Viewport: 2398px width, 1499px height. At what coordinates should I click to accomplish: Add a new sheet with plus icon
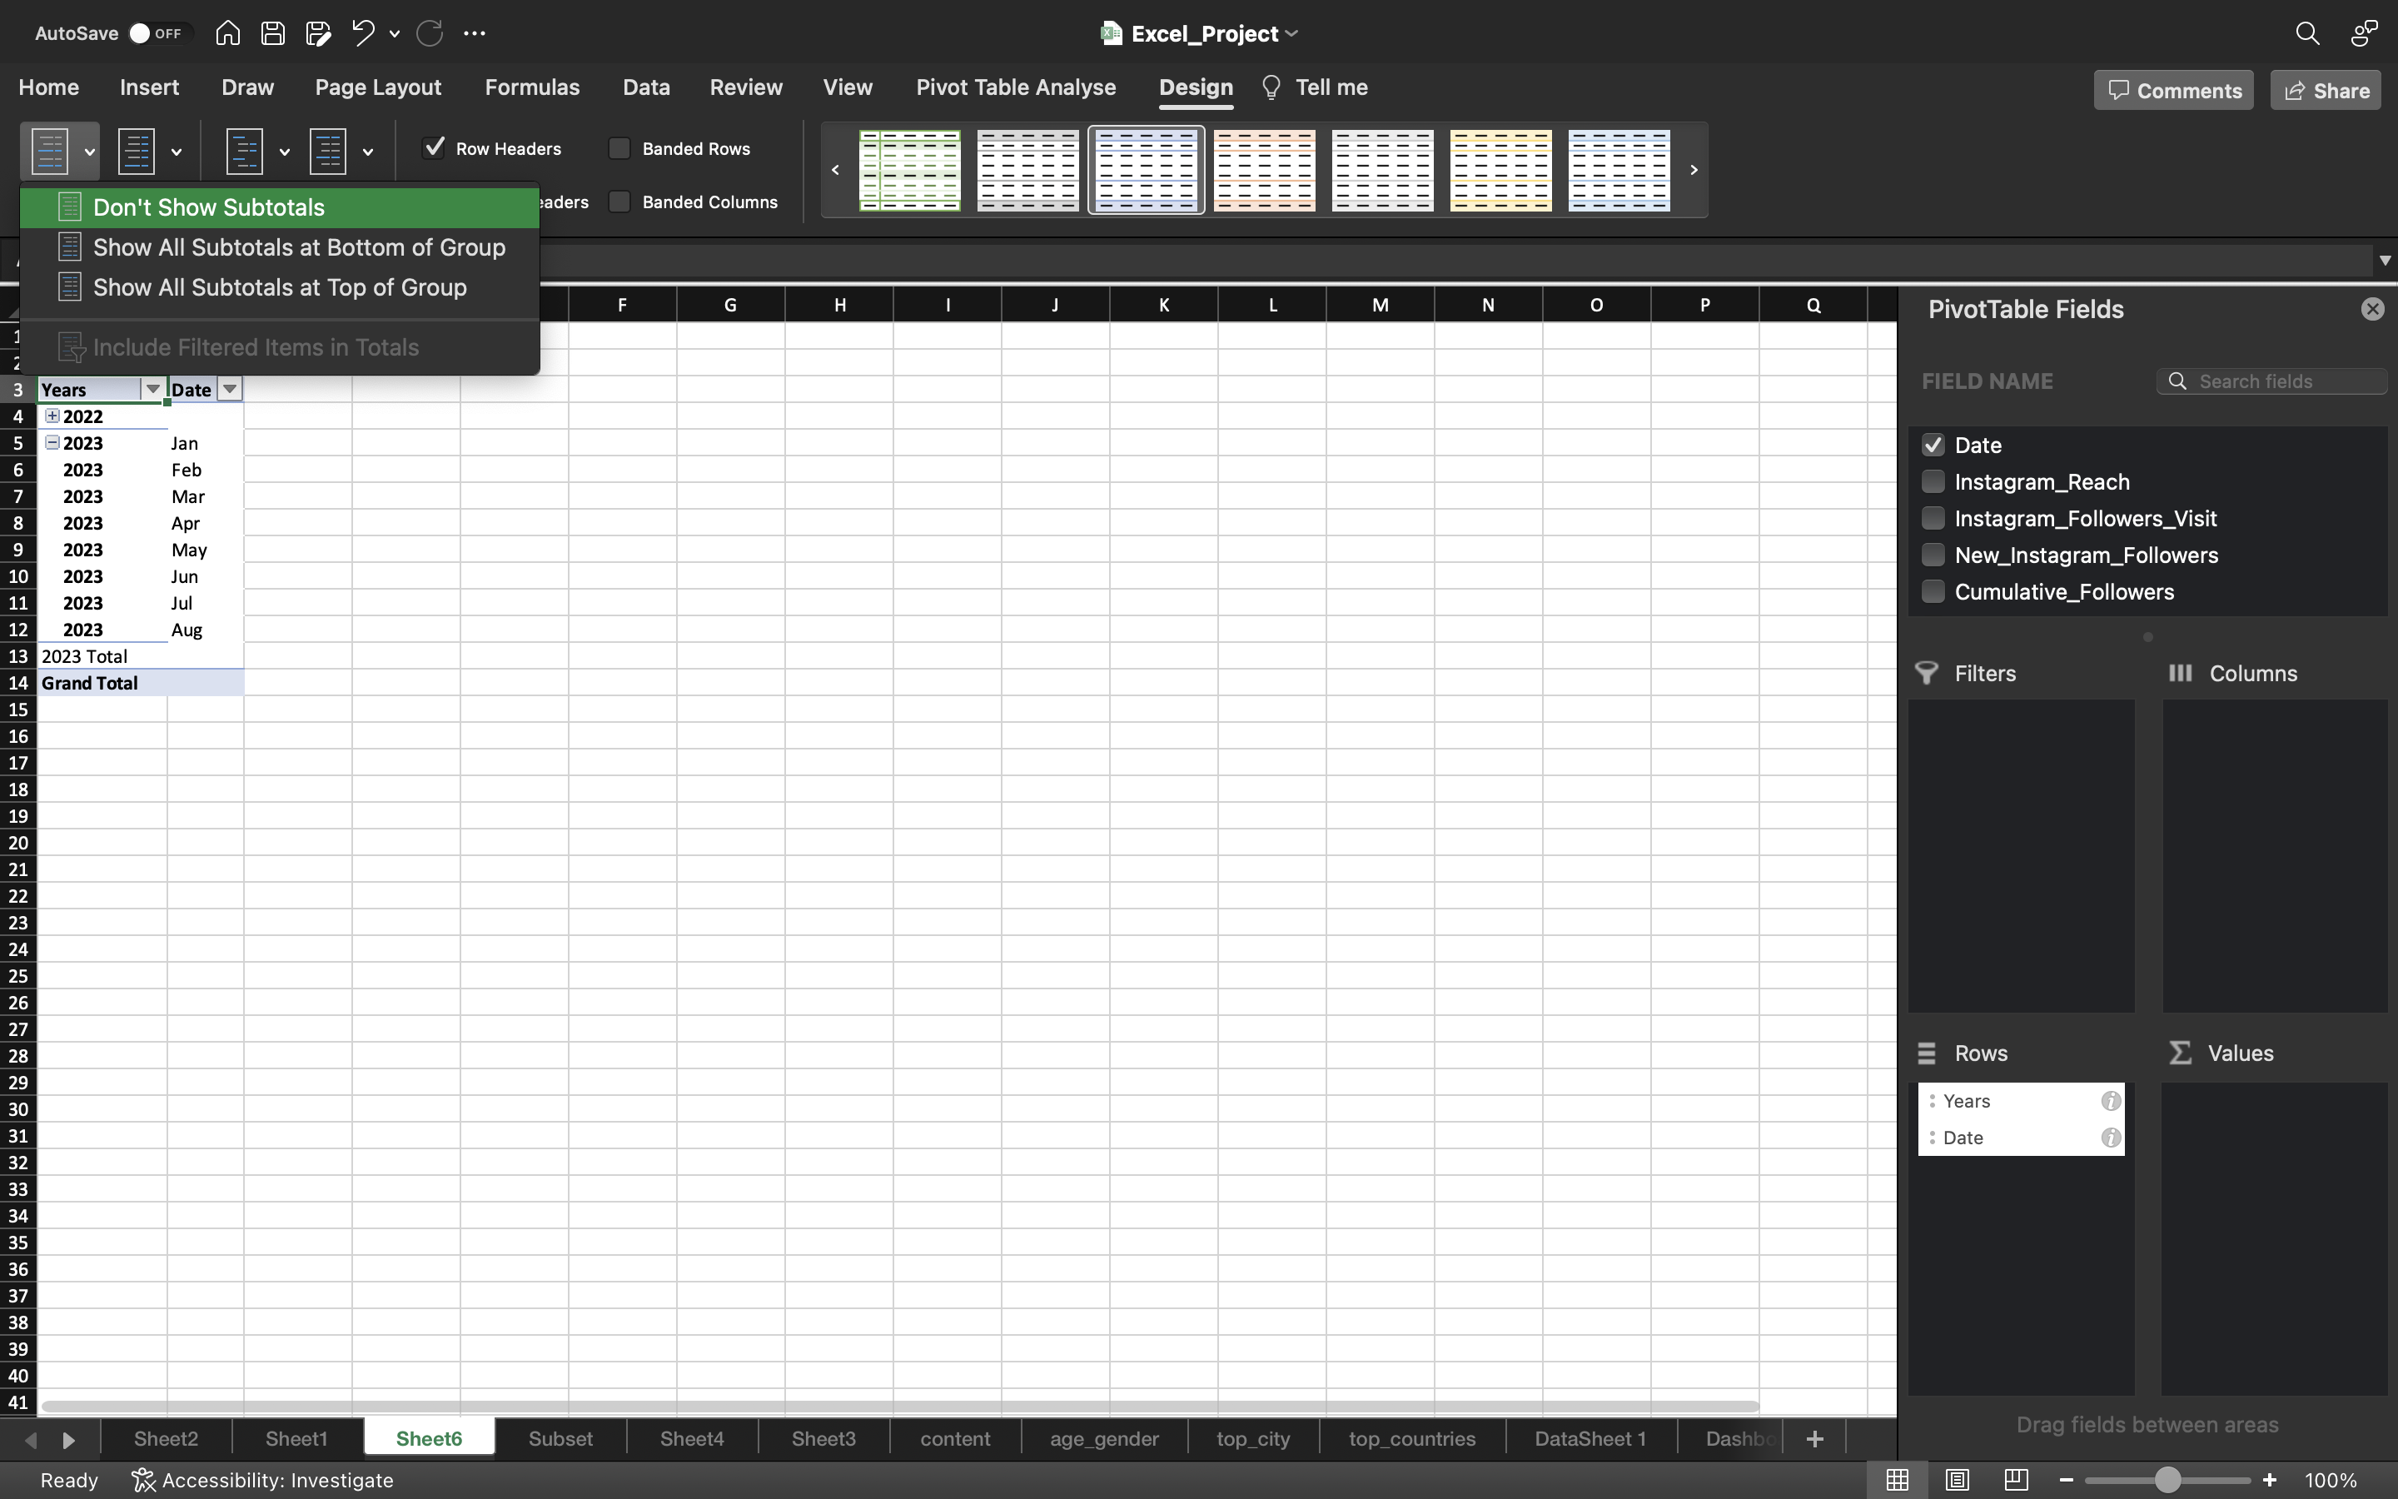1814,1438
